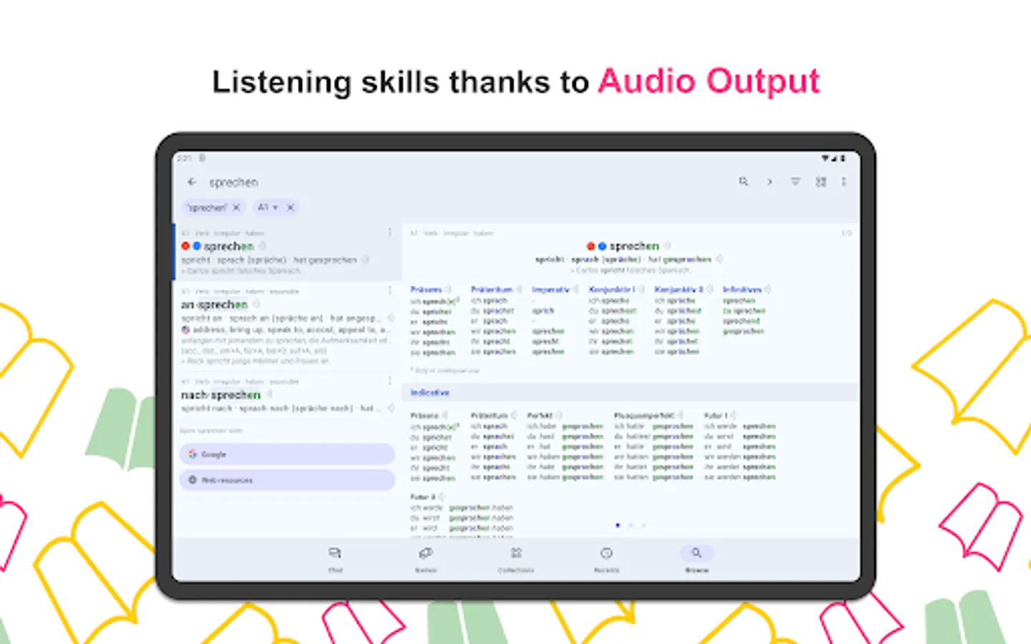The width and height of the screenshot is (1031, 644).
Task: Play audio for the detail pane 'hat gesprochen' forms line
Action: 720,259
